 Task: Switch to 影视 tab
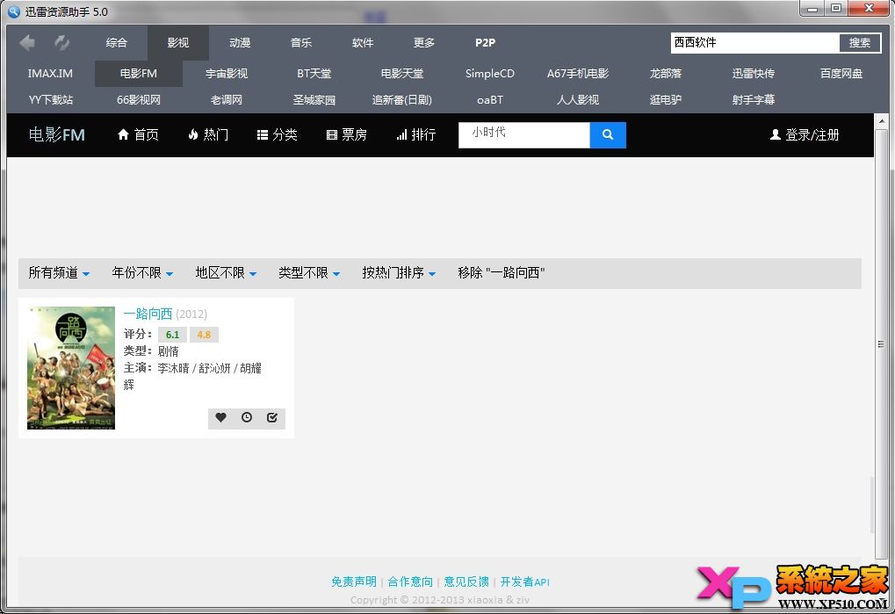coord(178,43)
